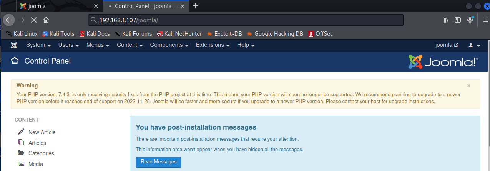
Task: Open the Users dropdown menu
Action: [x=68, y=45]
